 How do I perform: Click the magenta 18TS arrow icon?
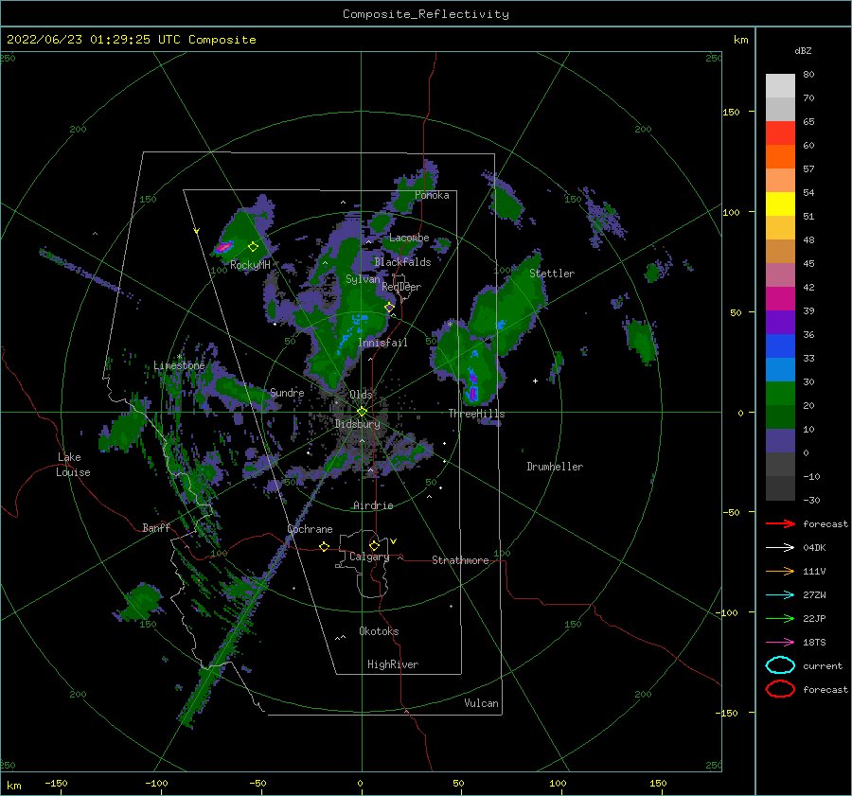tap(780, 643)
